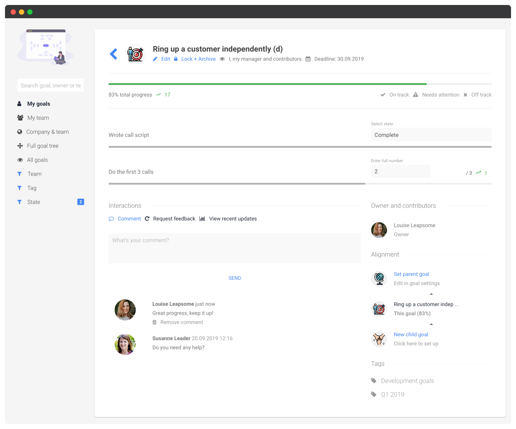
Task: Click the globe icon beside Company & team
Action: tap(19, 132)
